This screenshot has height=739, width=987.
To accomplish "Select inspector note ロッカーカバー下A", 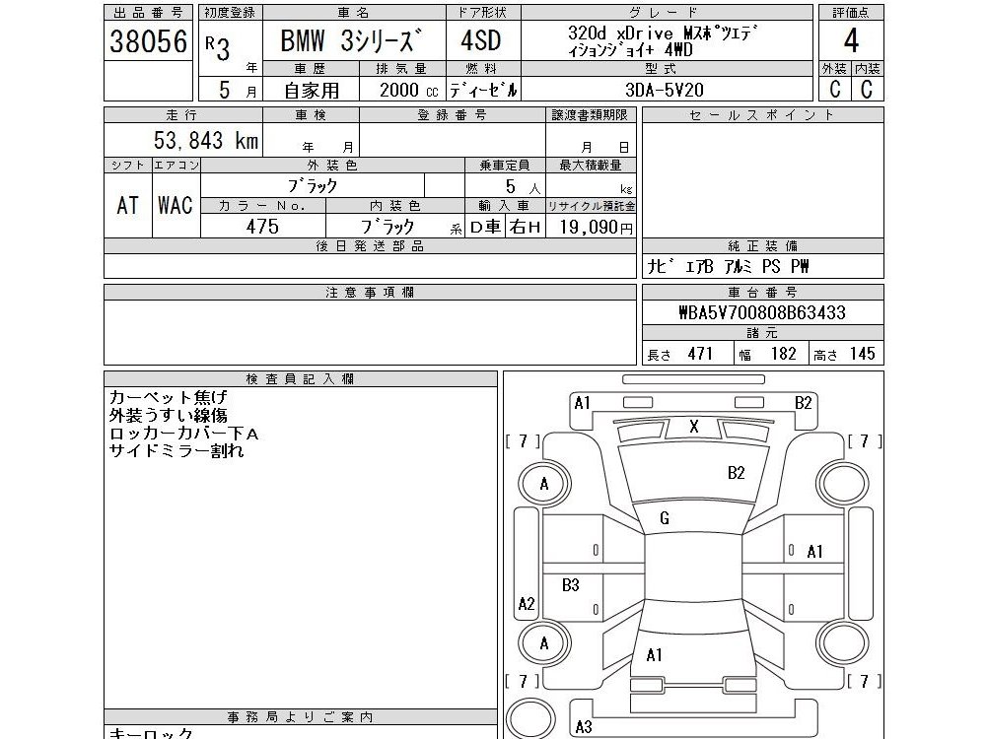I will click(x=183, y=434).
